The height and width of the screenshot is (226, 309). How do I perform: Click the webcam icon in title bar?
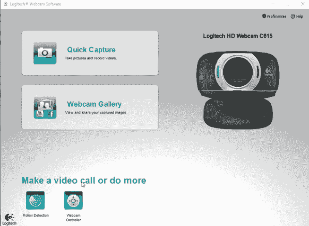pyautogui.click(x=5, y=4)
